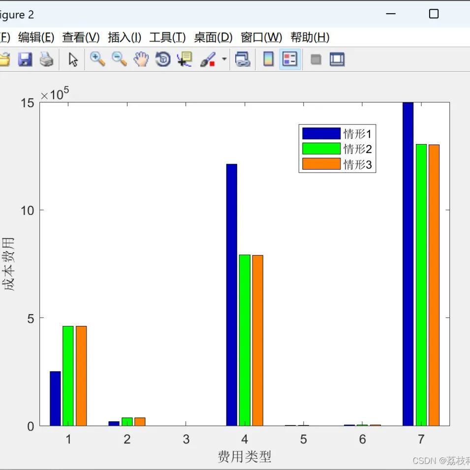Screen dimensions: 470x470
Task: Click the Open File folder icon
Action: click(x=5, y=59)
